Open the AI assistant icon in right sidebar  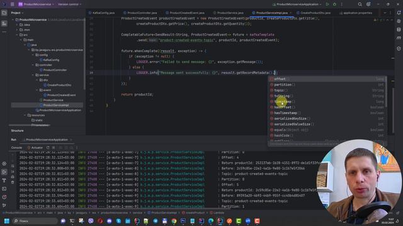tap(399, 21)
